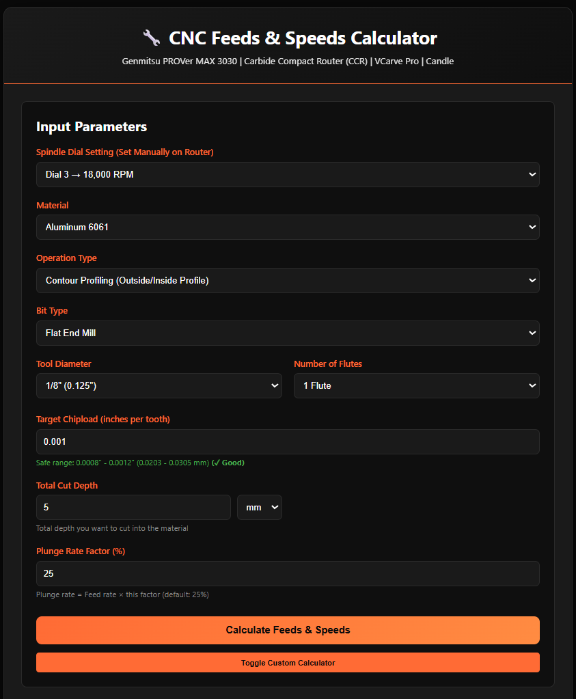Open the Spindle Dial Setting dropdown
Viewport: 576px width, 699px height.
coord(287,174)
